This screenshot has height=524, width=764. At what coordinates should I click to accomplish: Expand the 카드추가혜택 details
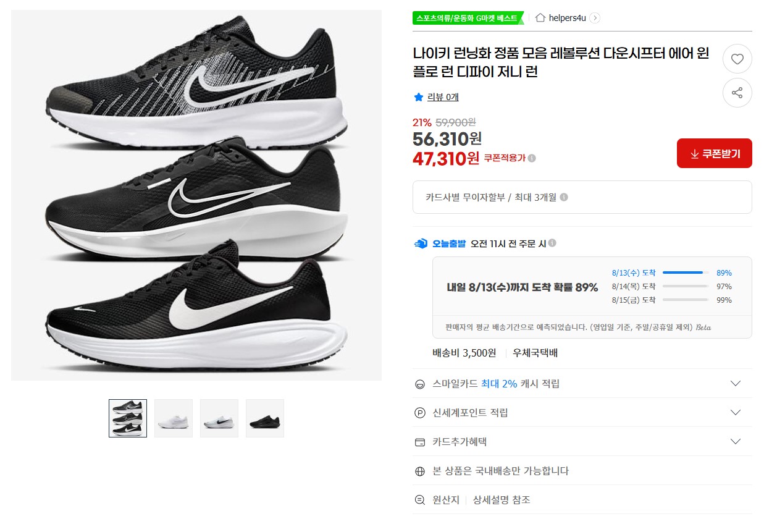click(x=735, y=442)
